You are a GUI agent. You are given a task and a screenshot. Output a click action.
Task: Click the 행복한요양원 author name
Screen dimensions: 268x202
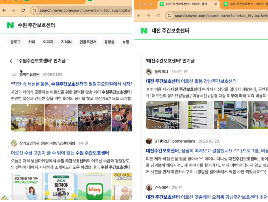[x=29, y=74]
